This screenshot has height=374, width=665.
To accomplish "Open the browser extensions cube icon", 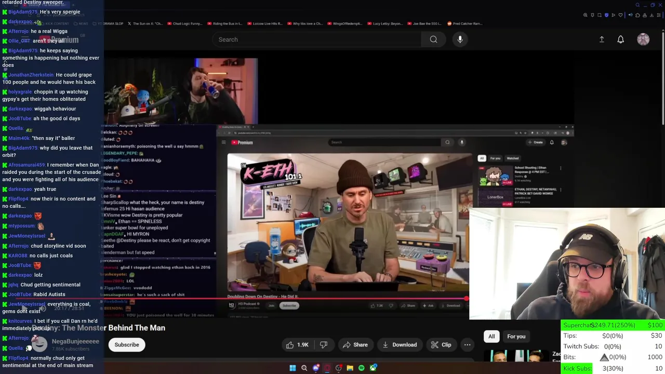I will 637,15.
